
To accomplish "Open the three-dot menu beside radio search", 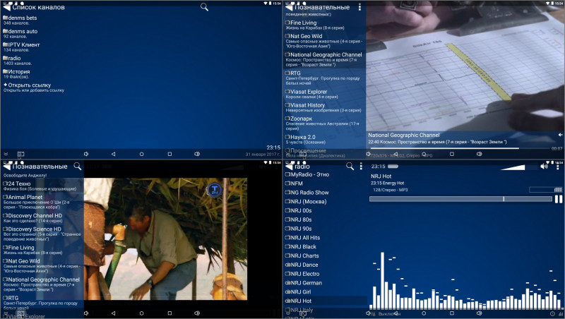I will 361,166.
